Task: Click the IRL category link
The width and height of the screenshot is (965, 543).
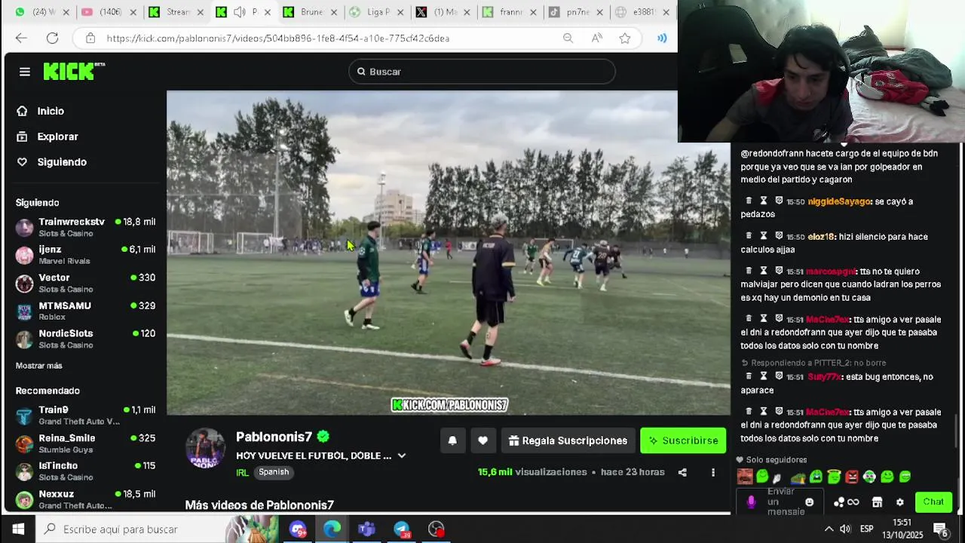Action: [x=242, y=473]
